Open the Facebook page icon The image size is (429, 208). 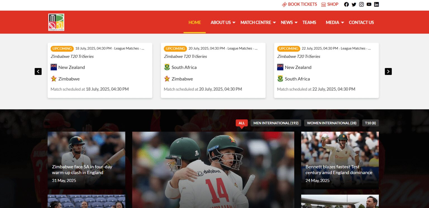coord(346,4)
